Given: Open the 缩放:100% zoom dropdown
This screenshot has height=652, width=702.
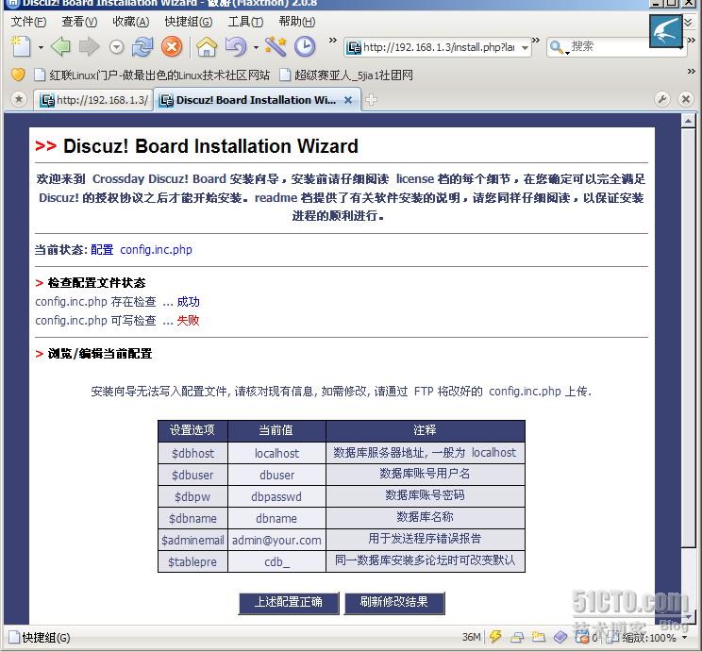Looking at the screenshot, I should [655, 637].
